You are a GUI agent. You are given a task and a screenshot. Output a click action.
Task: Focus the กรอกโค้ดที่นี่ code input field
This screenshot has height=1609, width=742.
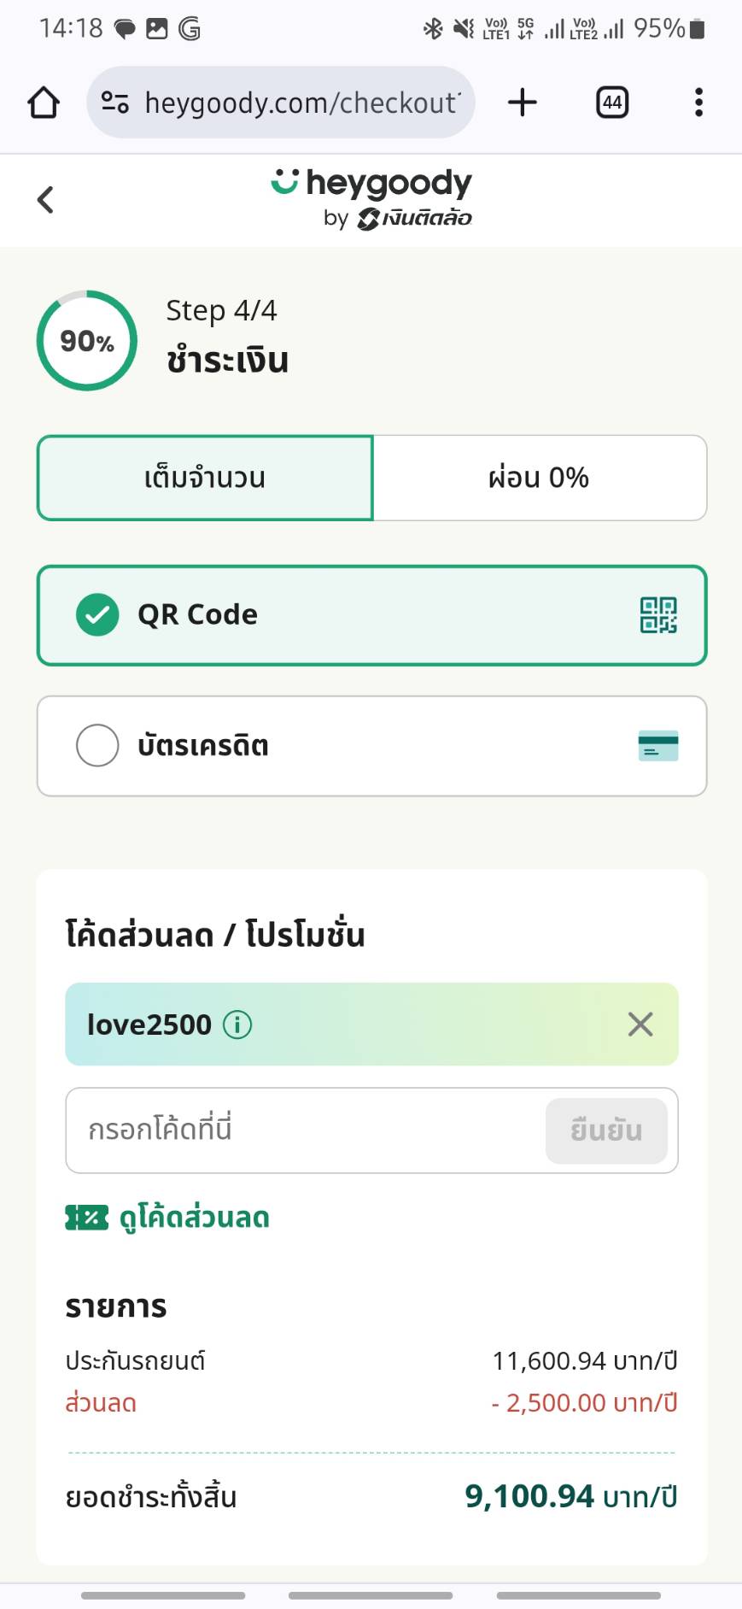pyautogui.click(x=303, y=1130)
